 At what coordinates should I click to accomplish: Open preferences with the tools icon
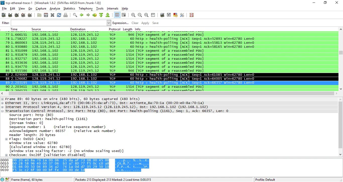[x=182, y=15]
